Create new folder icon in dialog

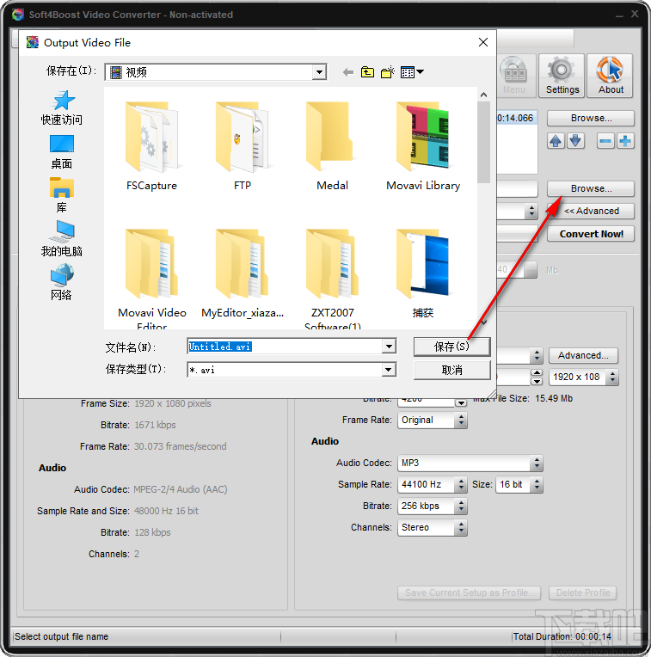click(x=388, y=72)
